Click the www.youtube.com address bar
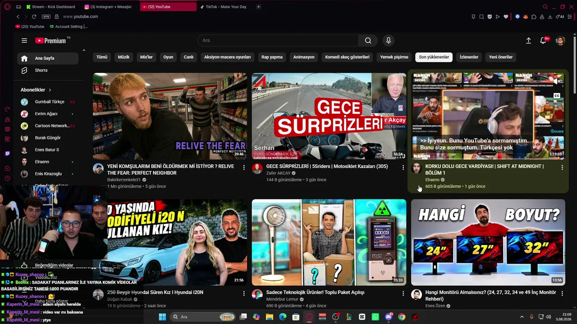577x324 pixels. pos(80,17)
